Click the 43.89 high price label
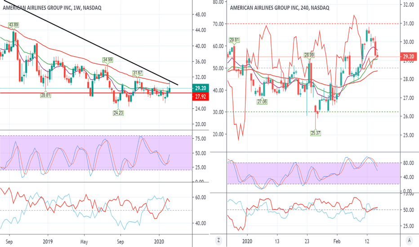Viewport: 419px width, 247px height. (x=13, y=25)
